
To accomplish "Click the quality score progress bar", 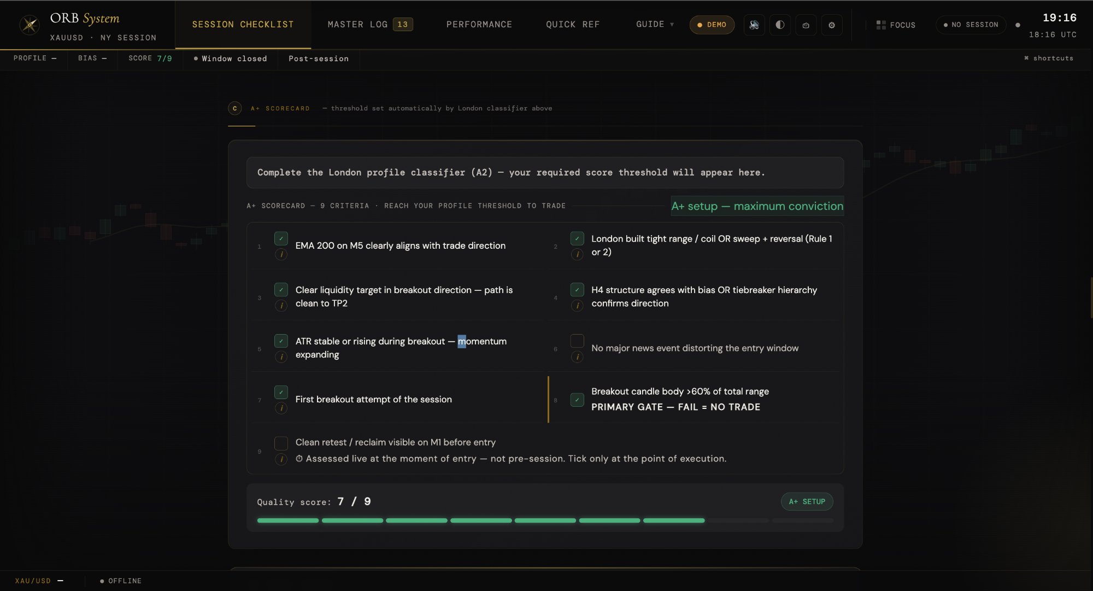I will (x=545, y=520).
